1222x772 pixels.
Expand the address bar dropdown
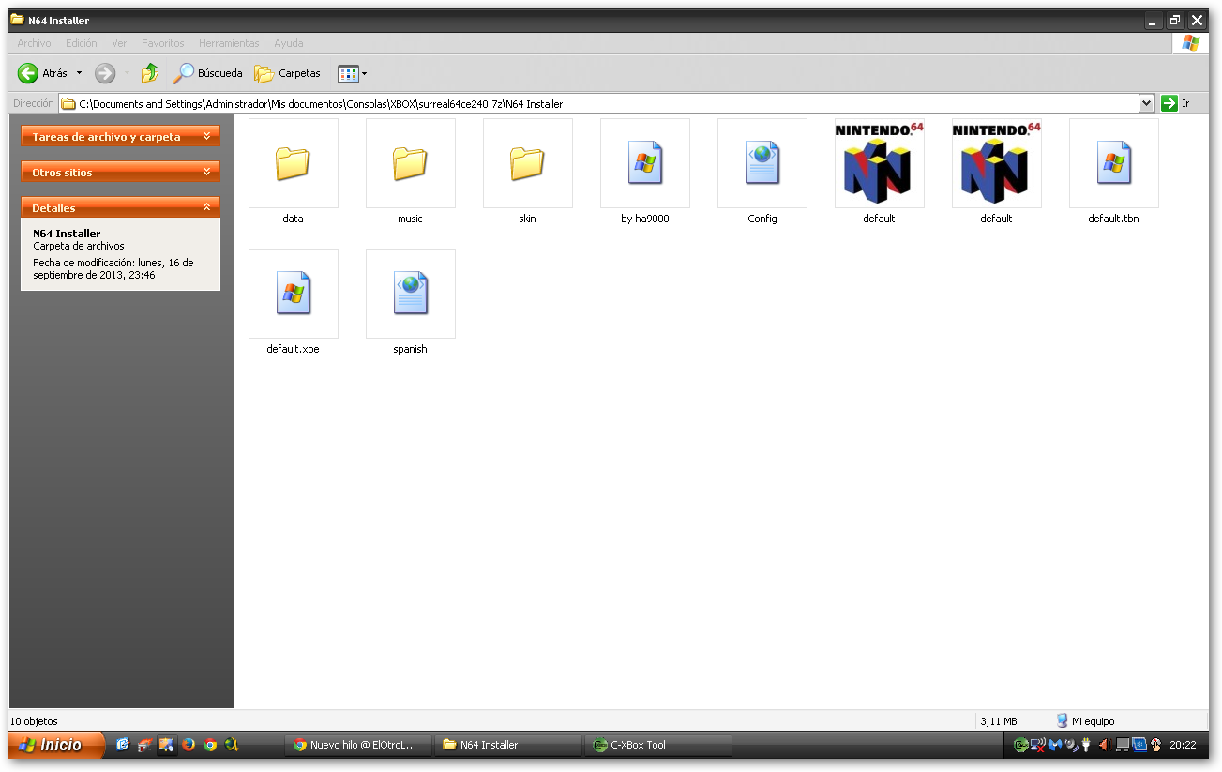pos(1146,103)
